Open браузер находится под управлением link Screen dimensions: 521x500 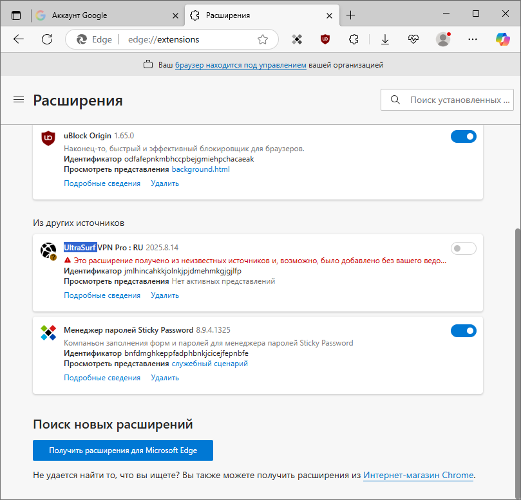241,65
